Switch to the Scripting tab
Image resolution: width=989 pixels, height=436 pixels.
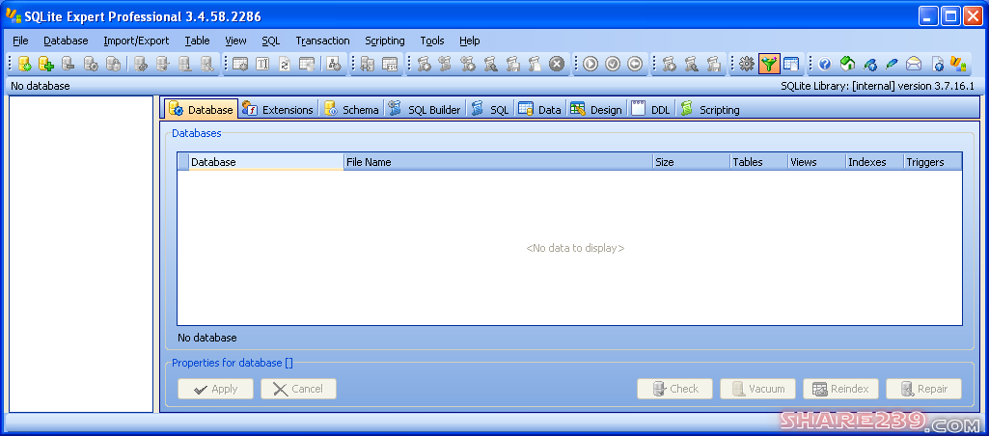click(709, 109)
